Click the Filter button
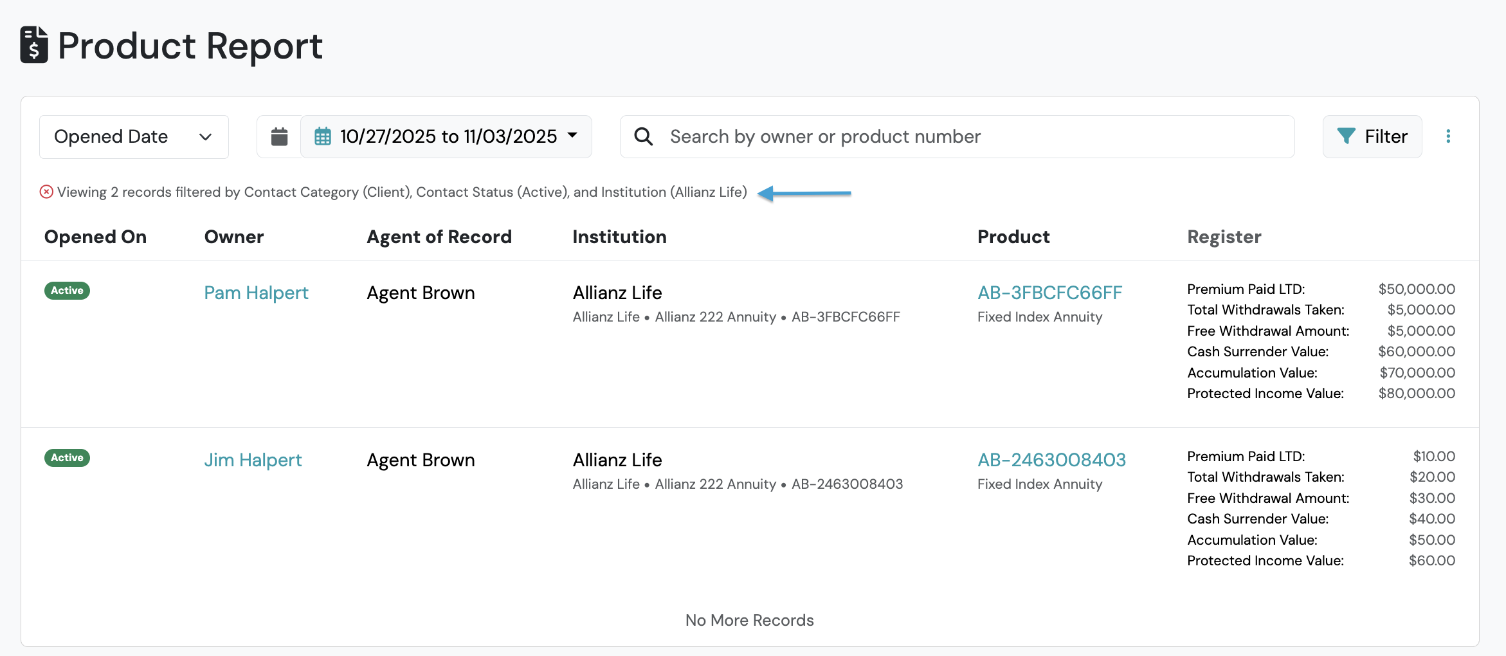Viewport: 1506px width, 656px height. (1372, 136)
